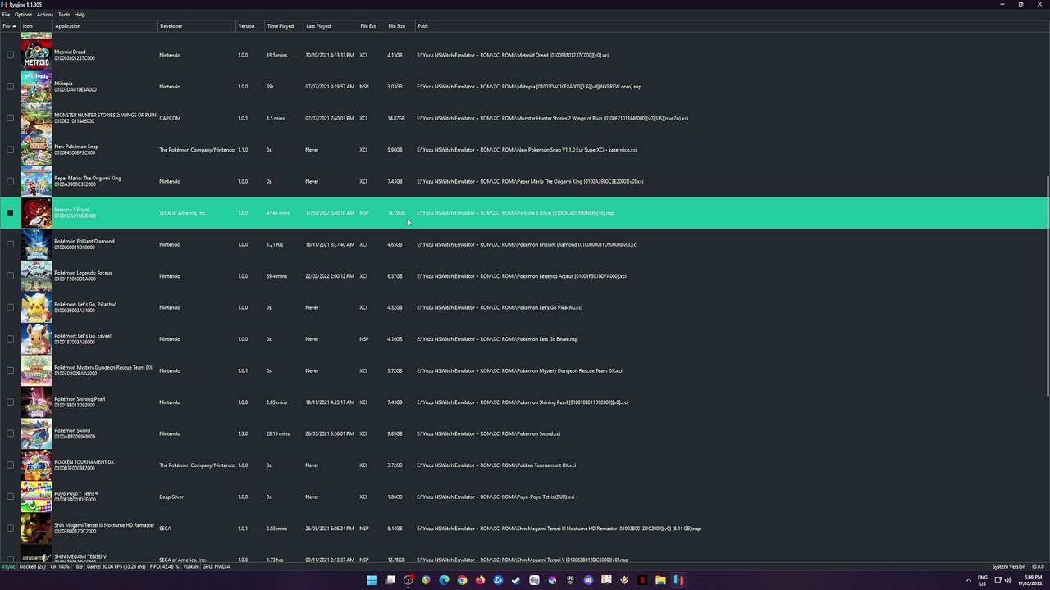This screenshot has width=1050, height=590.
Task: Open the taskbar volume control
Action: pyautogui.click(x=1007, y=580)
